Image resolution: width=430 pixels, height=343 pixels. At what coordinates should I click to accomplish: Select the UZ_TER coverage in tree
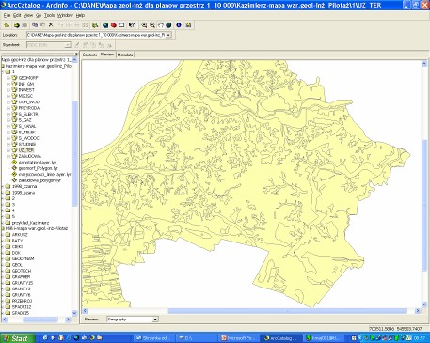(x=26, y=150)
